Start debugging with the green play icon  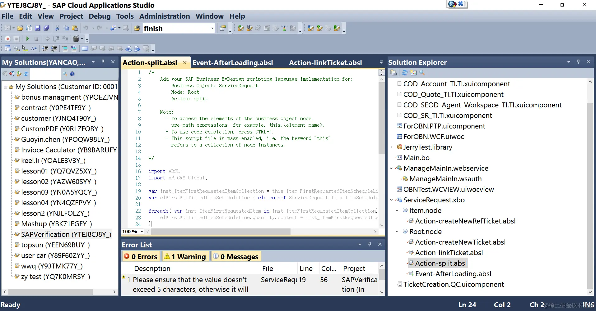pyautogui.click(x=27, y=39)
